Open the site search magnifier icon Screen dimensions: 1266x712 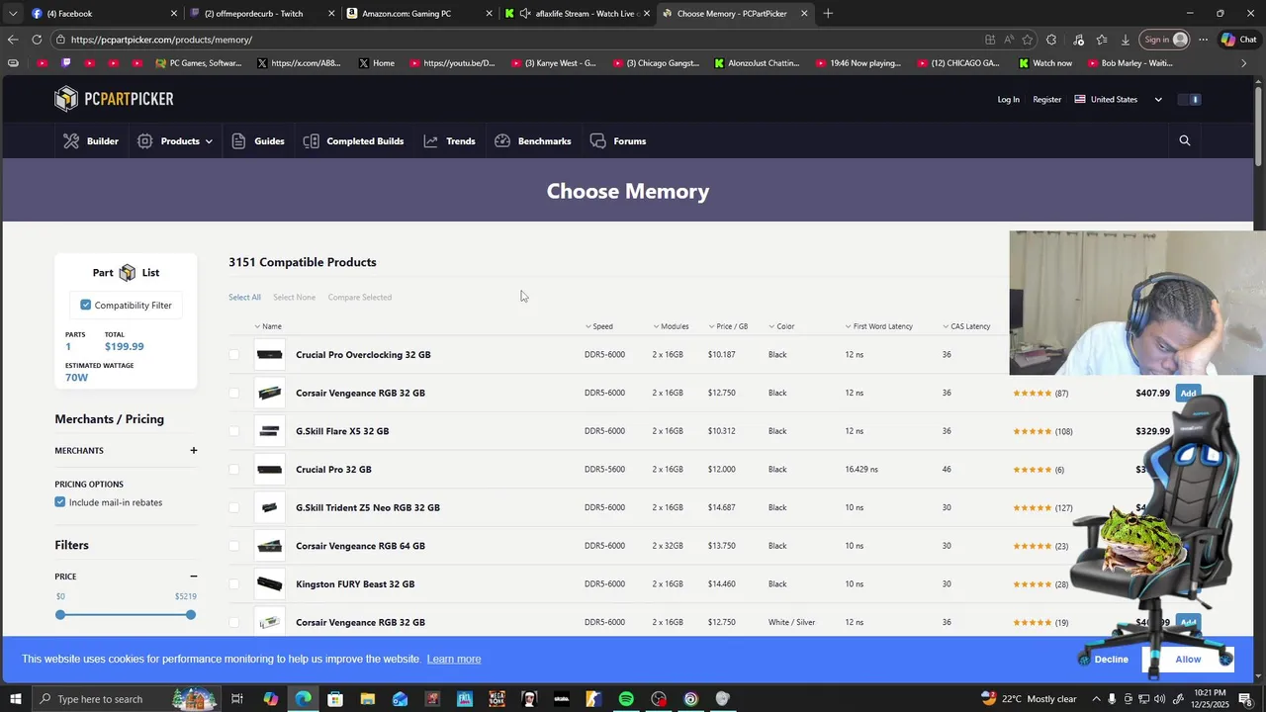pyautogui.click(x=1184, y=140)
